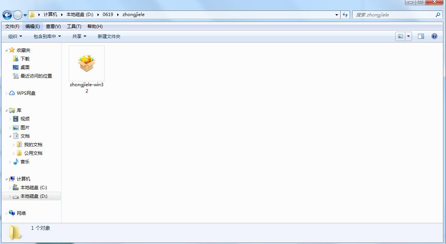
Task: Expand the arrow after 计算机 in breadcrumb
Action: [x=62, y=15]
